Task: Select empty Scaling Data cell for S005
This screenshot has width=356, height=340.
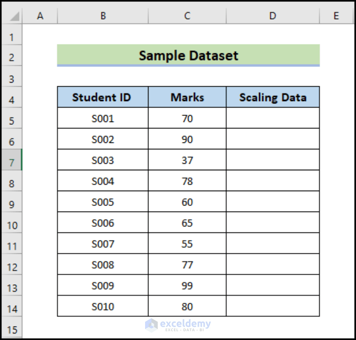Action: pyautogui.click(x=273, y=201)
